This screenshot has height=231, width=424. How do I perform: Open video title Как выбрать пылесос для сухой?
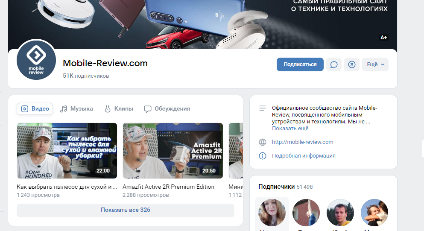click(x=67, y=187)
